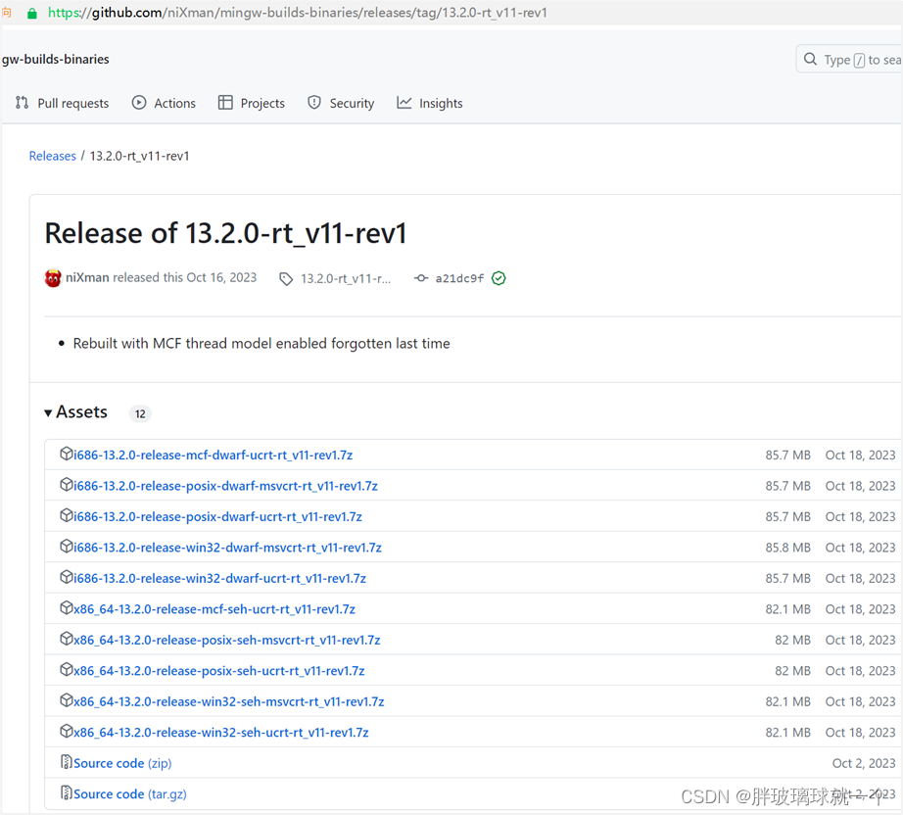Download x86_64-13.2.0-release-posix-seh-ucrt-rt_v11-rev1.7z

219,671
